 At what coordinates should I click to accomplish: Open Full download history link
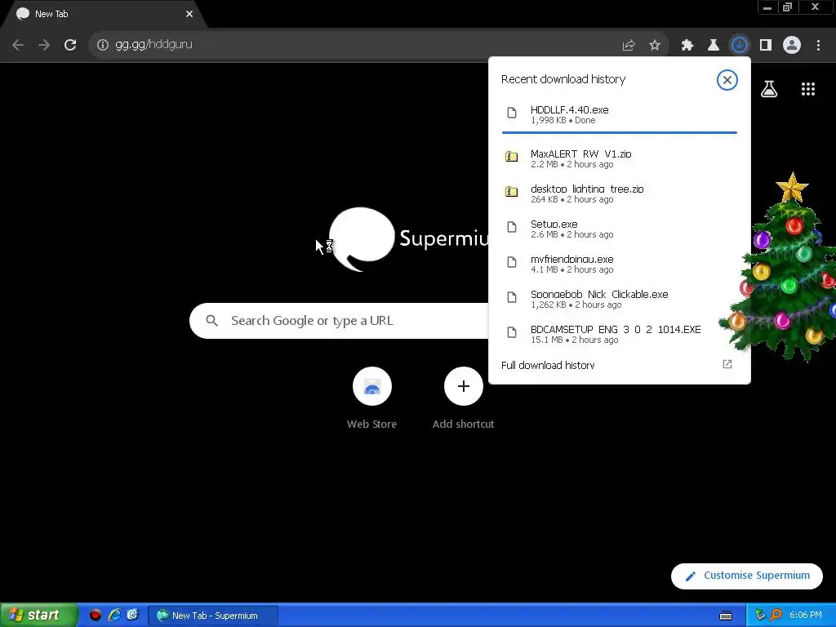tap(548, 365)
